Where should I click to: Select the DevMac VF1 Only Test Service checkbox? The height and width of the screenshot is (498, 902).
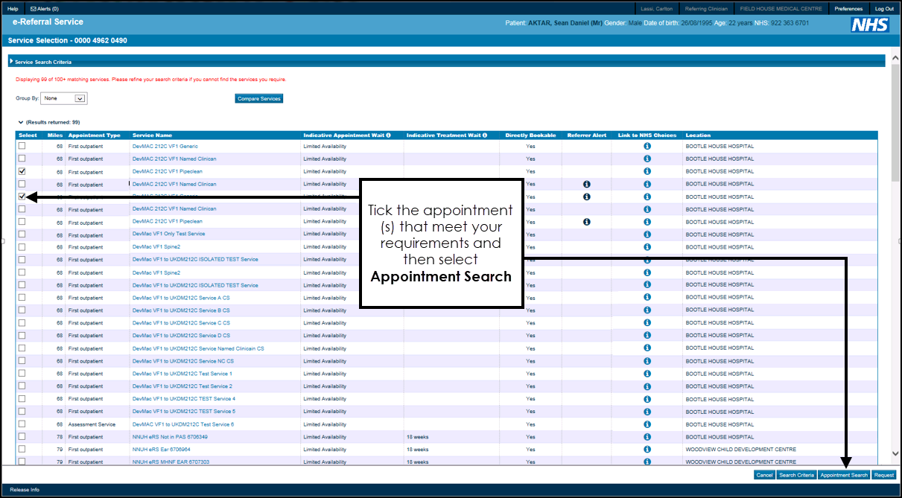pyautogui.click(x=22, y=234)
